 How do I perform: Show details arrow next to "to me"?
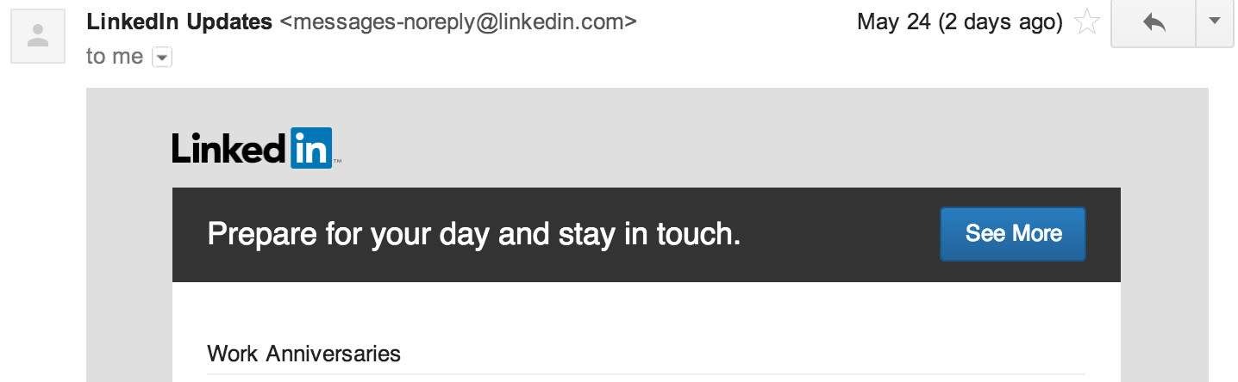tap(162, 58)
